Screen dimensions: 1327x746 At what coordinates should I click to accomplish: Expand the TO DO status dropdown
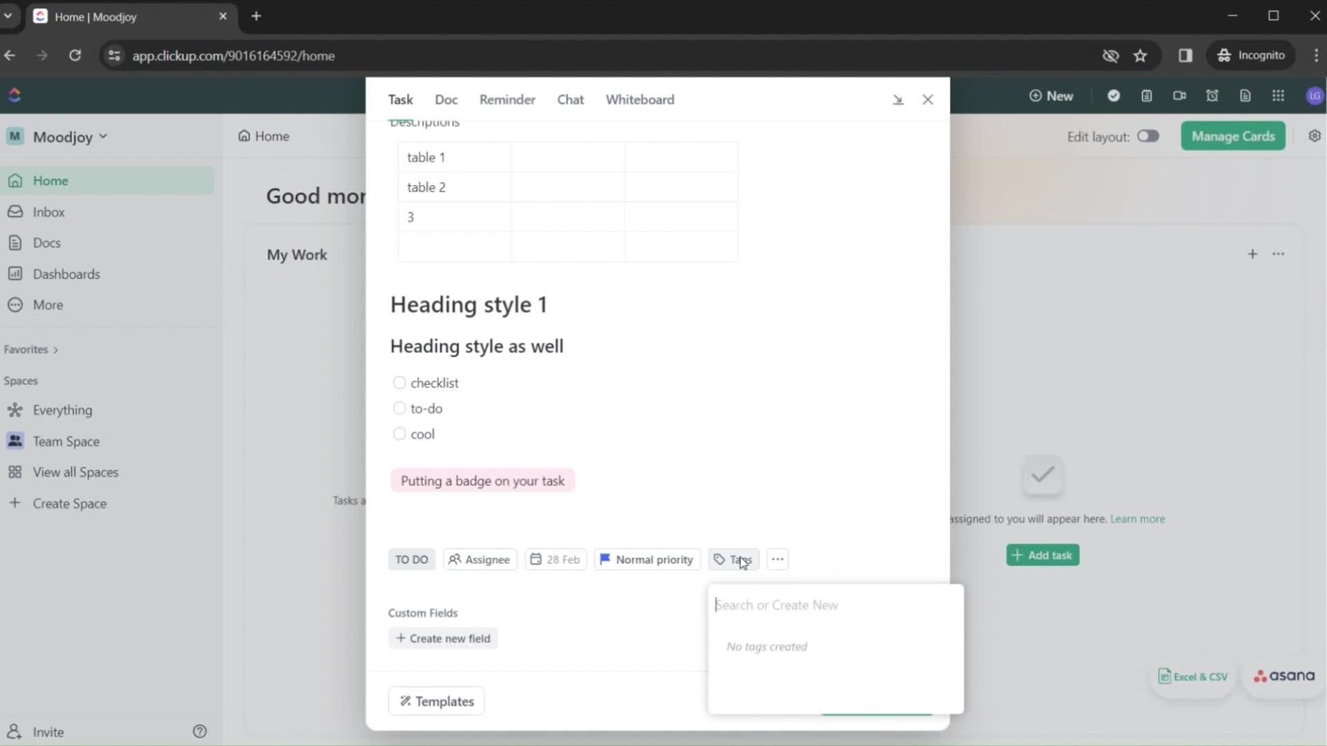coord(410,558)
